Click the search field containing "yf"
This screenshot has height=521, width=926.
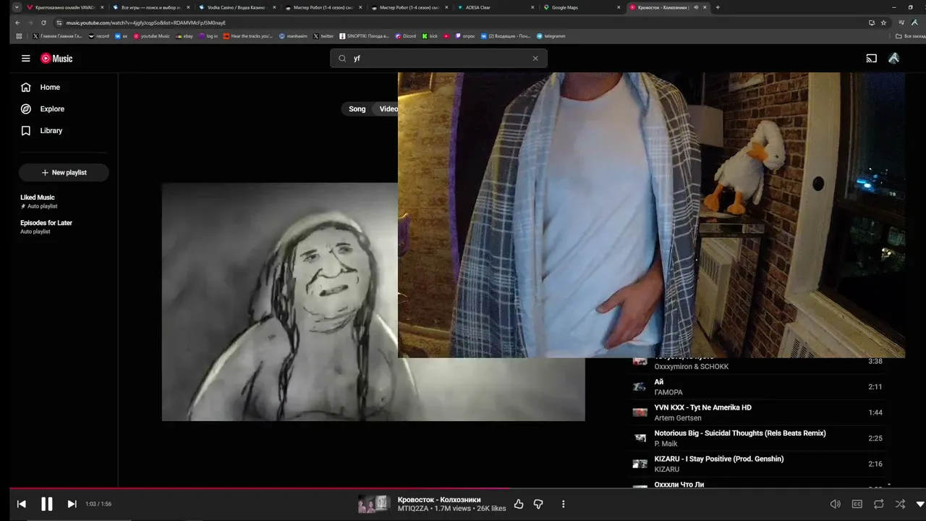pos(438,59)
